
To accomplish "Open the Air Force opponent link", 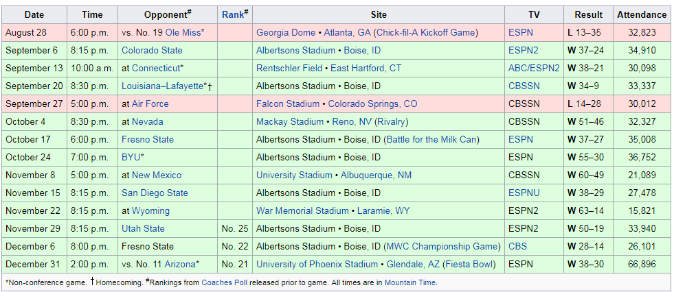I will click(x=150, y=104).
